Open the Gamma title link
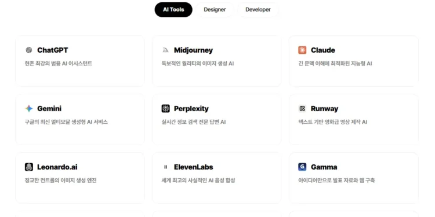The image size is (435, 217). (x=324, y=167)
